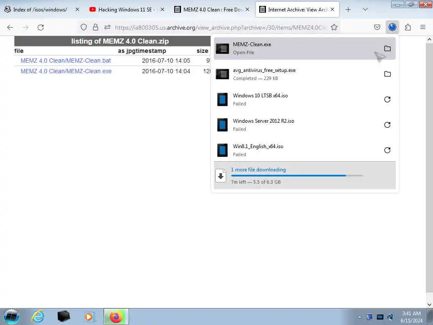Retry Win8.1_English_x64.iso download
Screen dimensions: 433x325
(387, 150)
